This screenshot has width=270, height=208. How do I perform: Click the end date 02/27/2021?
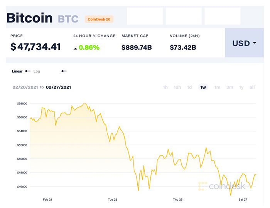[x=58, y=87]
